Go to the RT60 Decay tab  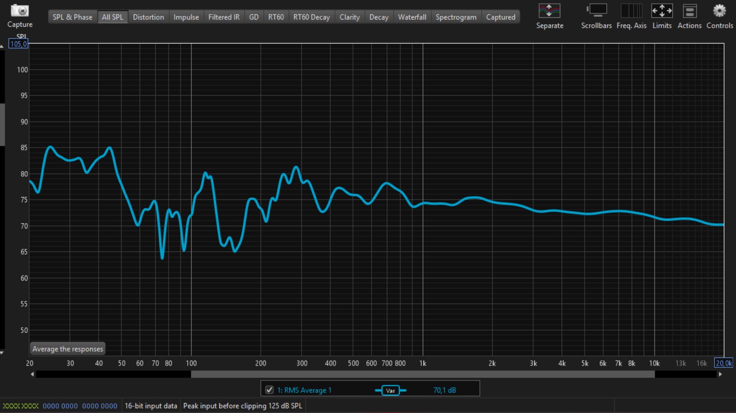[x=311, y=17]
